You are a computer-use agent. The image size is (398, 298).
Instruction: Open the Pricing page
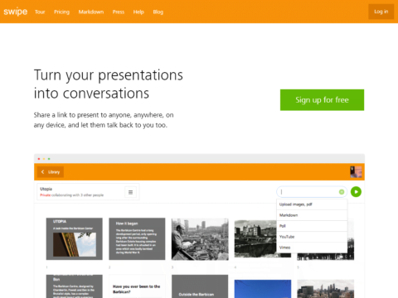[61, 12]
